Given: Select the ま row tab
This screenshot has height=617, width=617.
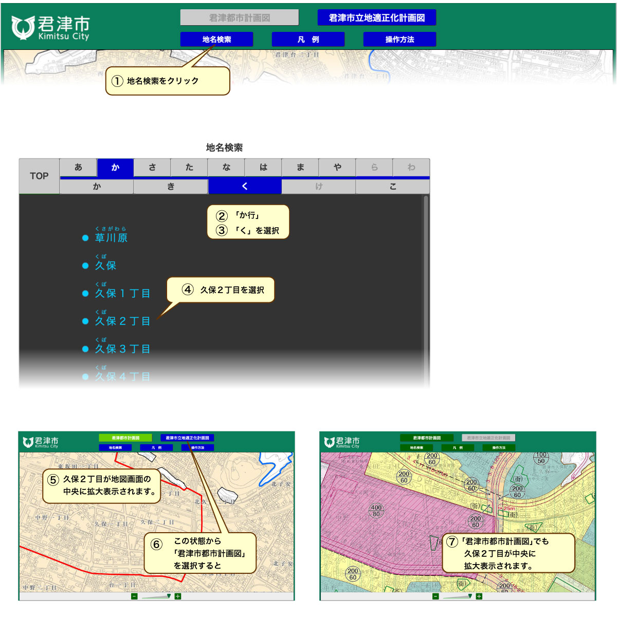Looking at the screenshot, I should (x=300, y=167).
